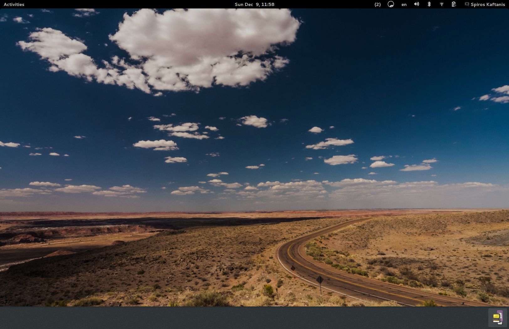Open the clock showing Sun Dec 9, 11:58
509x329 pixels.
(x=255, y=4)
